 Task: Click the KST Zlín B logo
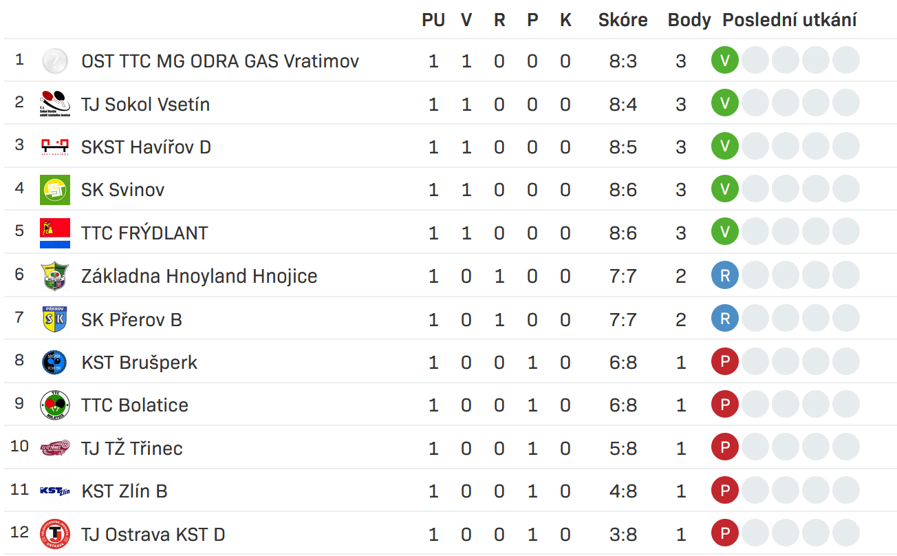click(55, 491)
